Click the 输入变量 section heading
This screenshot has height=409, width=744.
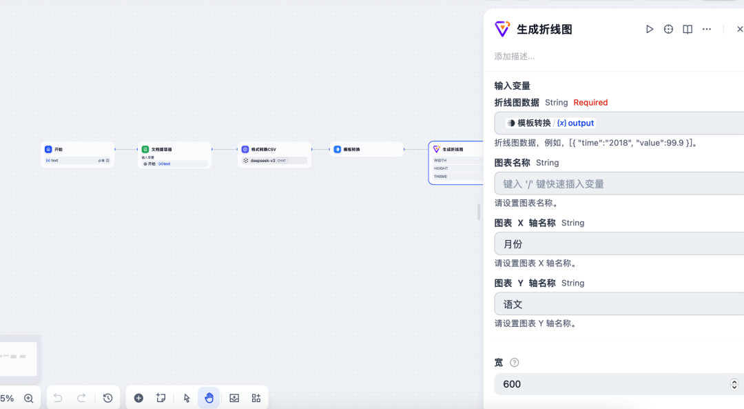[512, 86]
